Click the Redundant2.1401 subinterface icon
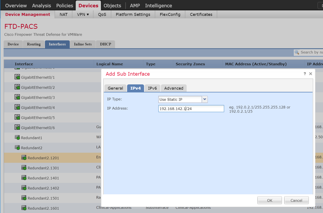This screenshot has height=213, width=323. pyautogui.click(x=24, y=178)
